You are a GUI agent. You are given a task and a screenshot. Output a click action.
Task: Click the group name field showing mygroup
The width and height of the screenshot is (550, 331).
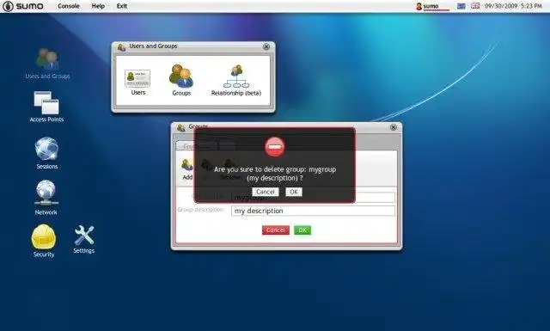pyautogui.click(x=313, y=198)
